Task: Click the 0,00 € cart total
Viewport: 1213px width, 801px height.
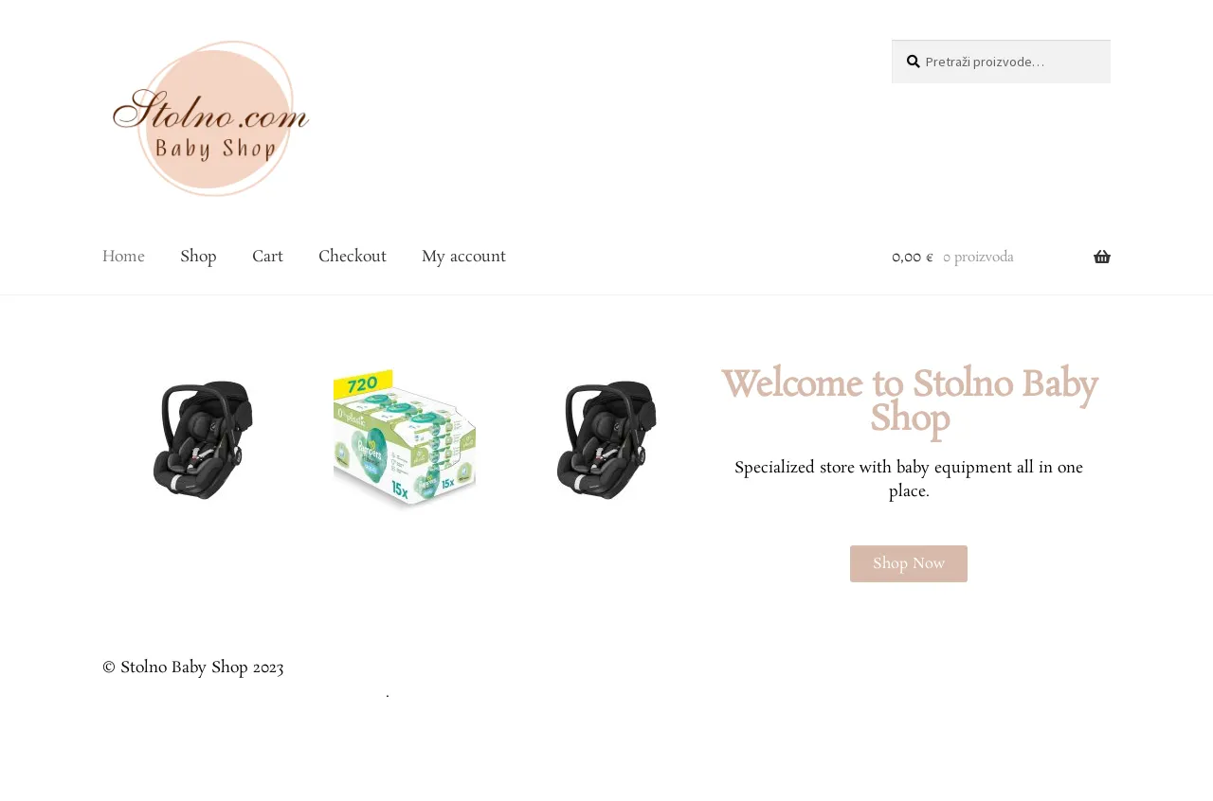Action: pos(913,258)
